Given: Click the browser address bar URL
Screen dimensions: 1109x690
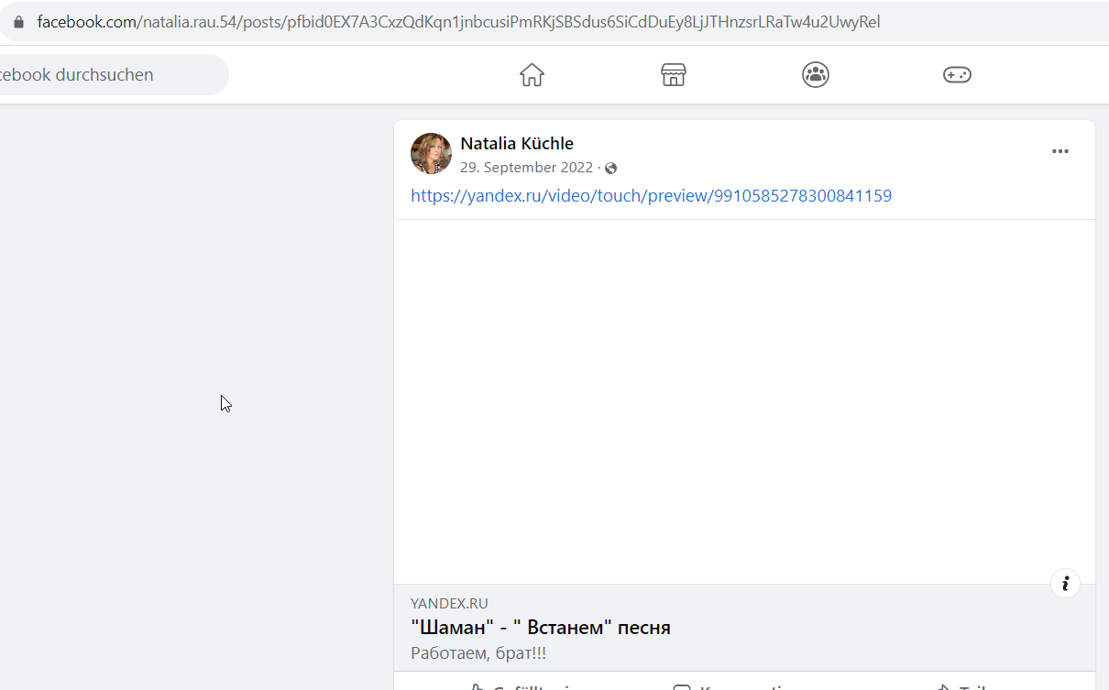Looking at the screenshot, I should pyautogui.click(x=458, y=22).
